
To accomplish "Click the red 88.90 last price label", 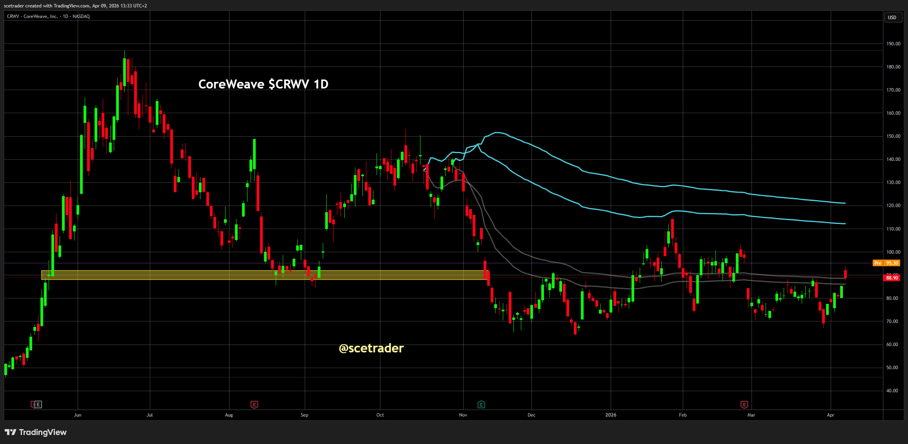I will point(892,278).
